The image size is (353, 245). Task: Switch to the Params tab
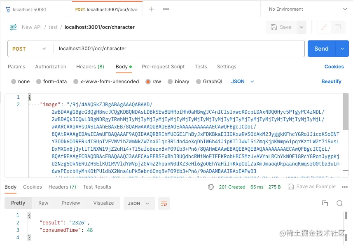[16, 67]
